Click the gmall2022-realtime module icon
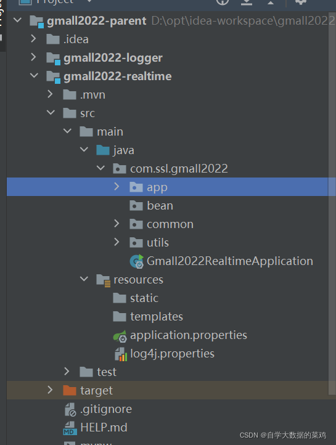Screen dimensions: 336x445 [54, 77]
